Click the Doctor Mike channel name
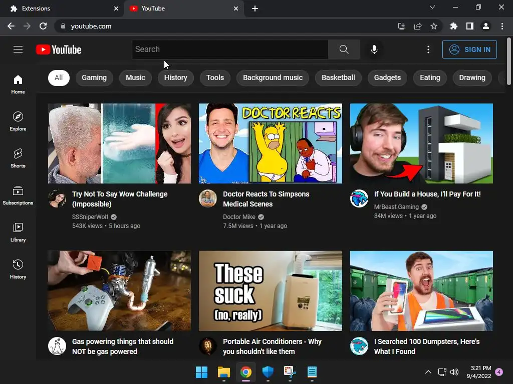513x384 pixels. (239, 217)
